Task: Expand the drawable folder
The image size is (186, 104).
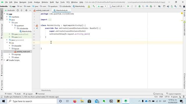Action: (x=10, y=46)
